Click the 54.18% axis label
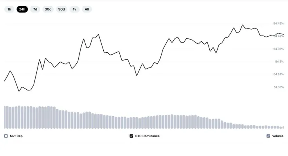 [279, 87]
